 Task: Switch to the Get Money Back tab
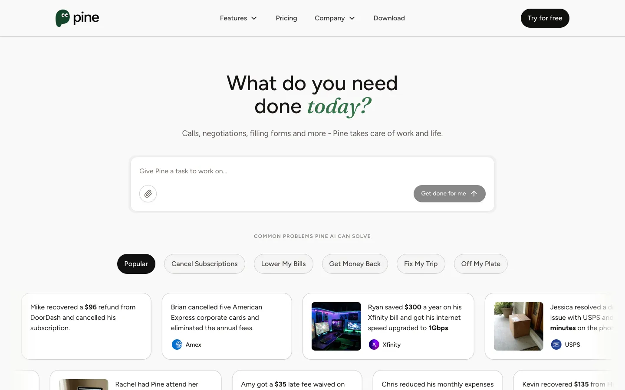pos(355,264)
